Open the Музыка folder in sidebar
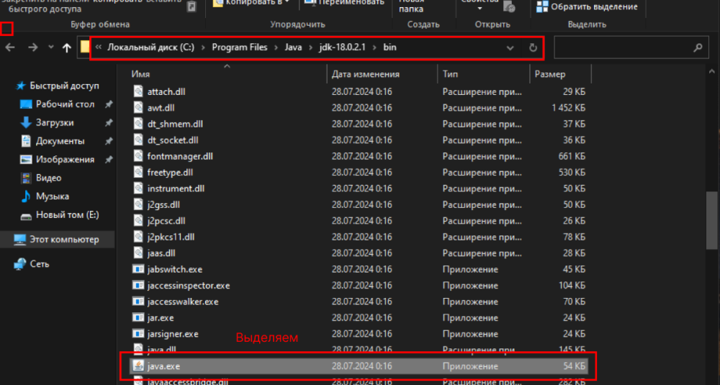Image resolution: width=720 pixels, height=385 pixels. pyautogui.click(x=52, y=196)
